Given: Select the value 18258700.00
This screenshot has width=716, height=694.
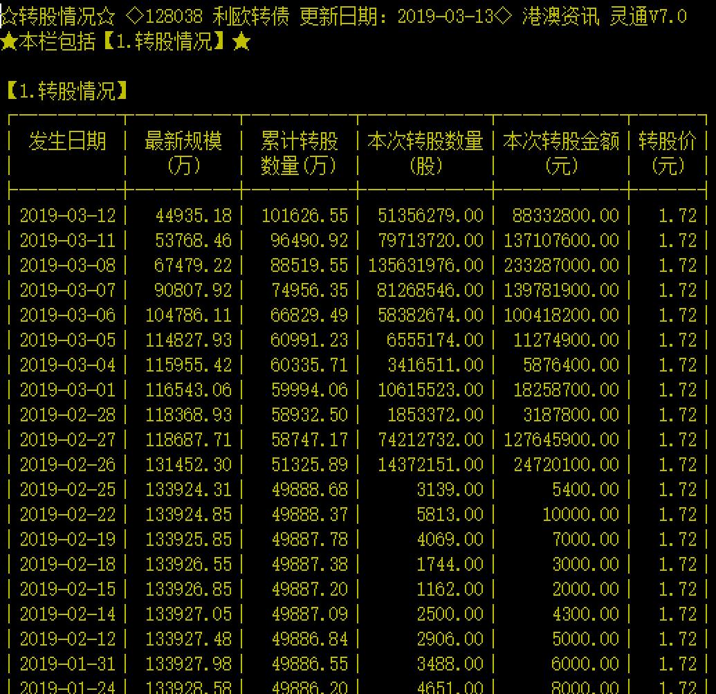Looking at the screenshot, I should [x=566, y=390].
